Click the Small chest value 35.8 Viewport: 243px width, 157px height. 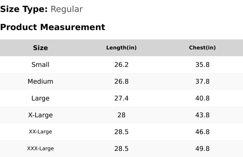pyautogui.click(x=202, y=65)
